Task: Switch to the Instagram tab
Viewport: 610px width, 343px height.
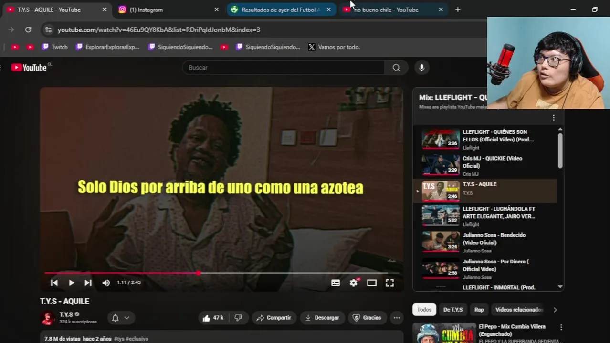Action: [168, 10]
